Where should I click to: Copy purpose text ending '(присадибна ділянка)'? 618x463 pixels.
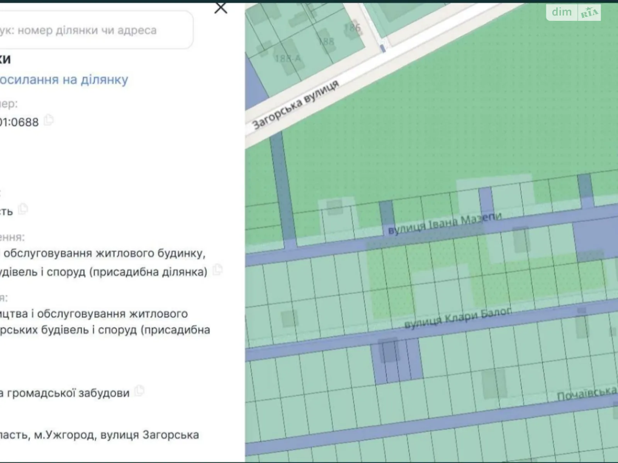(218, 270)
